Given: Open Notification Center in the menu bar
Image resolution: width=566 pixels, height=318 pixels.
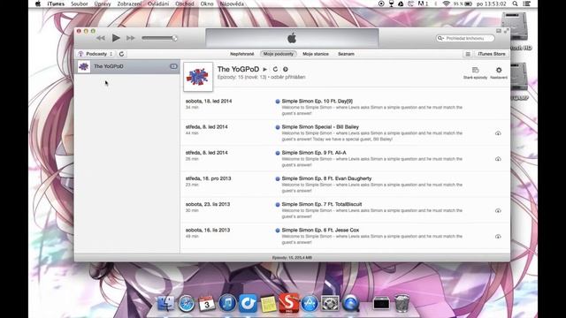Looking at the screenshot, I should coord(527,4).
